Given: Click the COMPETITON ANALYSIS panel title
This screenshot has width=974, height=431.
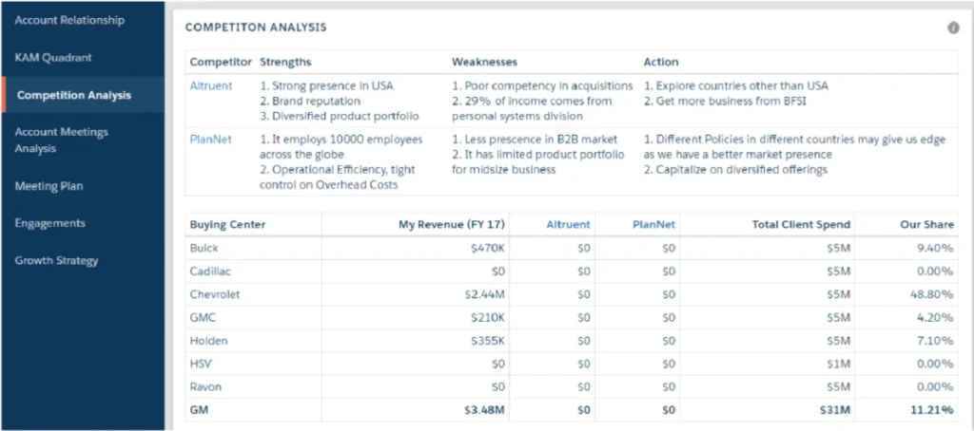Looking at the screenshot, I should click(256, 28).
